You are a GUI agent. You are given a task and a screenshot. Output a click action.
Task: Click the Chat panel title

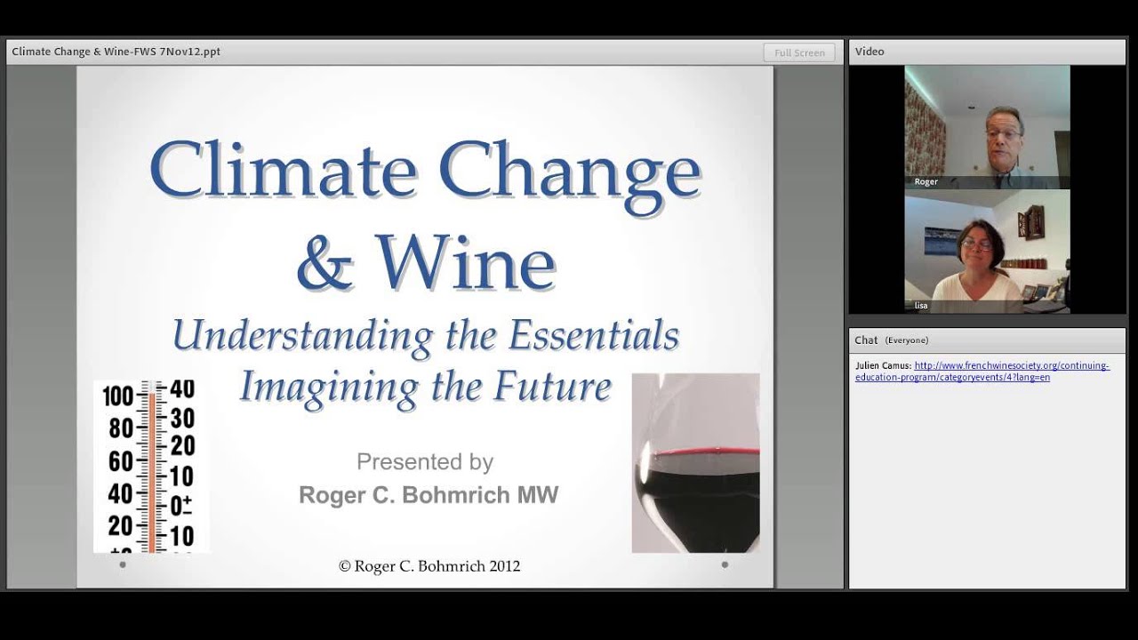[866, 340]
